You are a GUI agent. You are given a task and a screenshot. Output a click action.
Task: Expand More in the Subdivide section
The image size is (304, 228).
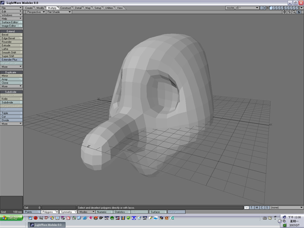click(x=11, y=123)
